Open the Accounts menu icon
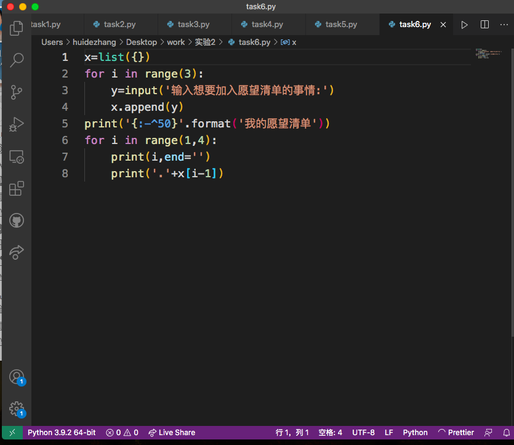Image resolution: width=514 pixels, height=445 pixels. pyautogui.click(x=17, y=377)
